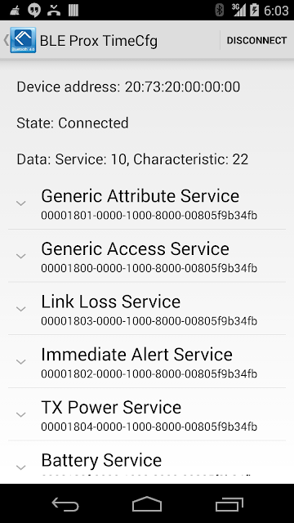Expand the Link Loss Service chevron

(x=21, y=309)
